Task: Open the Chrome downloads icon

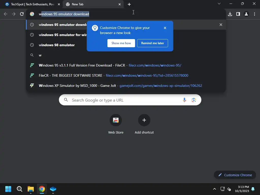Action: click(230, 14)
